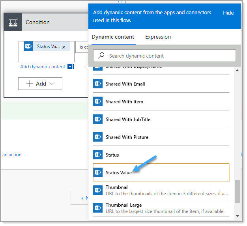Switch to the Expression tab
247x226 pixels.
click(158, 37)
